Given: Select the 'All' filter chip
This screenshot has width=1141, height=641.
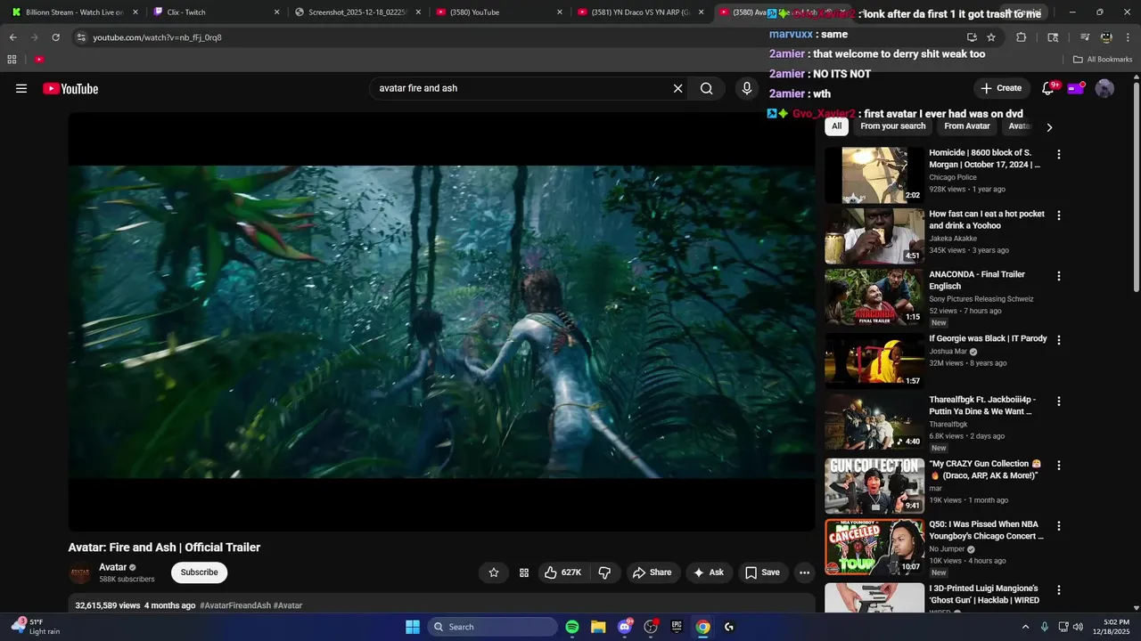Looking at the screenshot, I should click(836, 126).
